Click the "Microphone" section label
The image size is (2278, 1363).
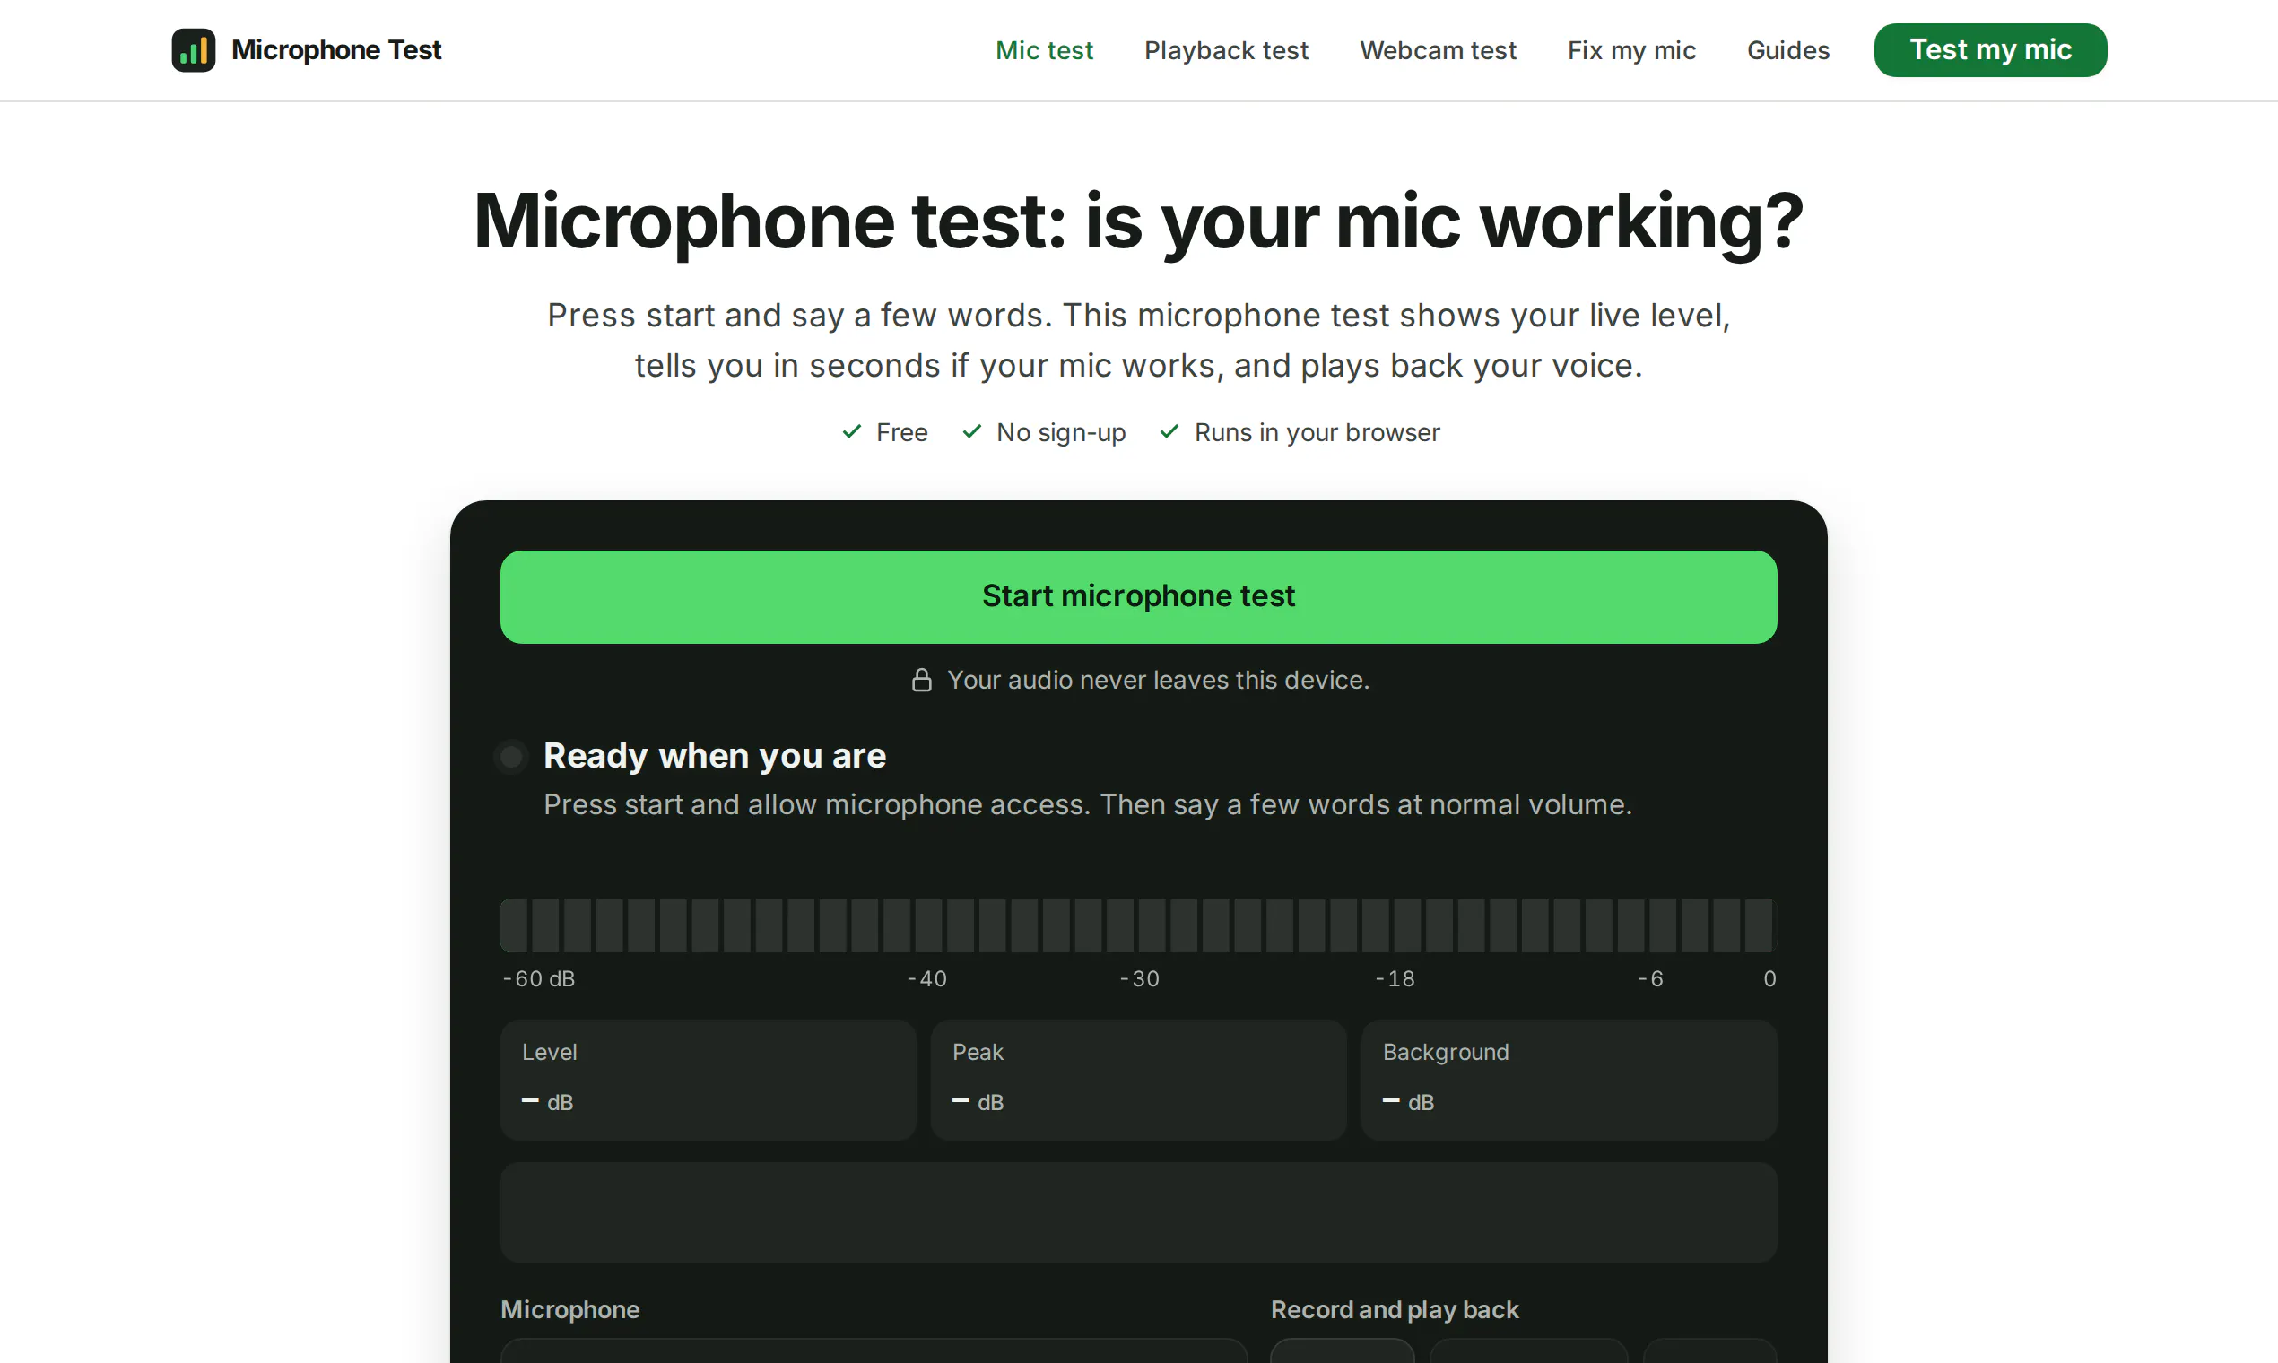(569, 1310)
